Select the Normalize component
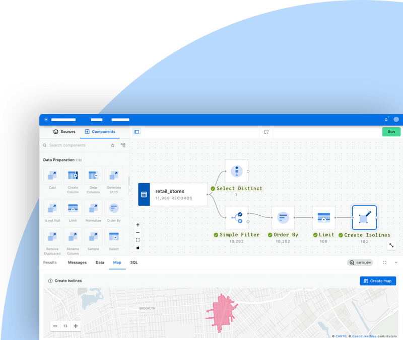The height and width of the screenshot is (340, 403). coord(93,209)
